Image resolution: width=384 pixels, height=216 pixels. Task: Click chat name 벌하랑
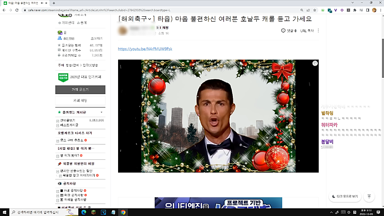point(327,113)
